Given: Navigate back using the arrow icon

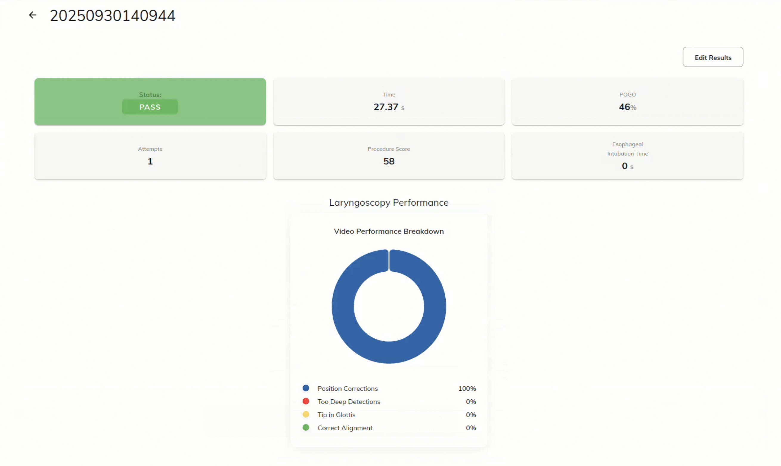Looking at the screenshot, I should [x=32, y=15].
